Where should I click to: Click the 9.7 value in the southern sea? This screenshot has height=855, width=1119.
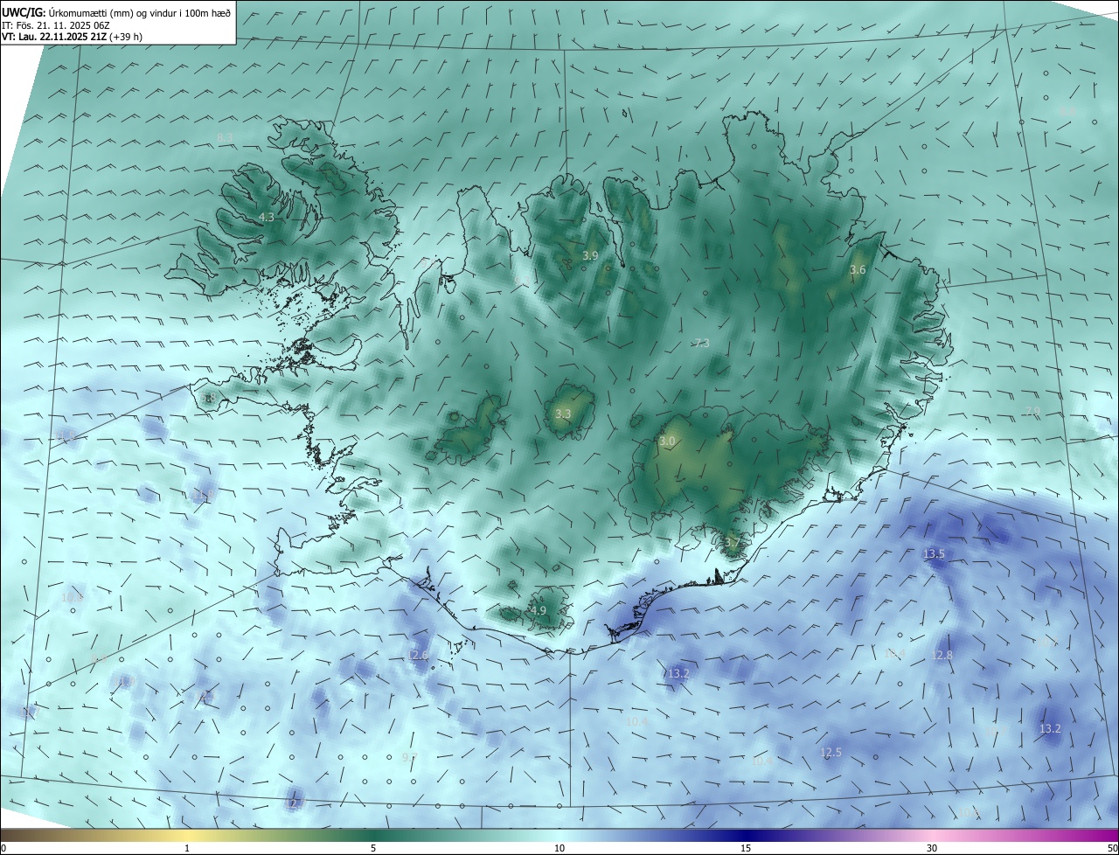pos(409,756)
